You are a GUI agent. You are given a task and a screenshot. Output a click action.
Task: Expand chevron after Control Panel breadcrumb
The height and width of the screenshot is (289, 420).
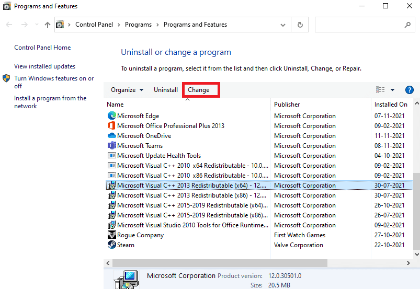119,25
